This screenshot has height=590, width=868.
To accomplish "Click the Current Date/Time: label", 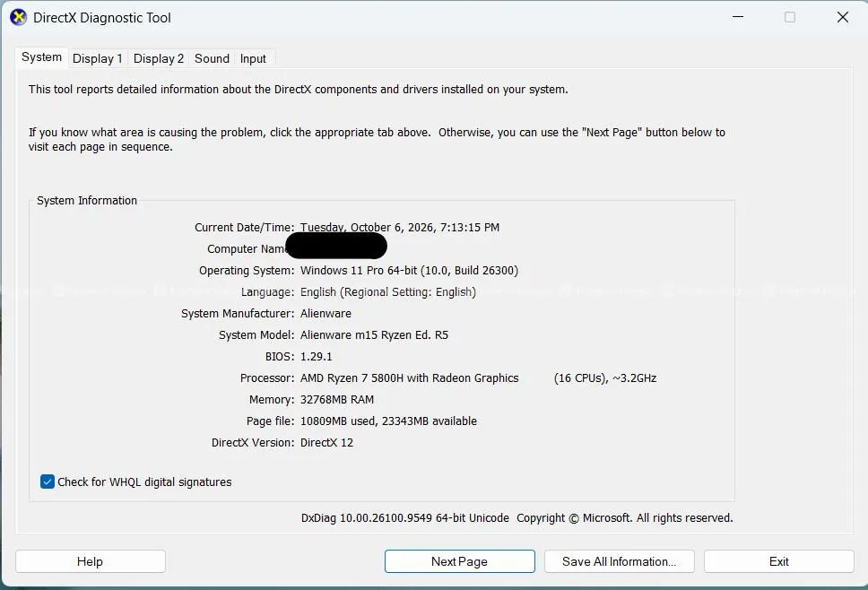I will [x=245, y=228].
